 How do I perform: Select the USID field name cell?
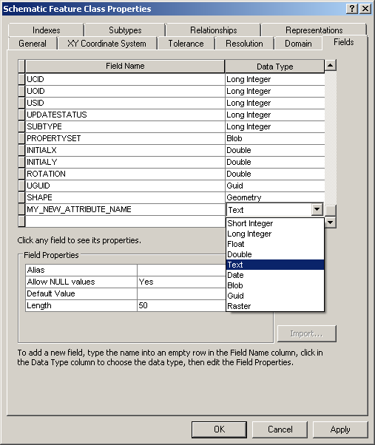pyautogui.click(x=125, y=103)
